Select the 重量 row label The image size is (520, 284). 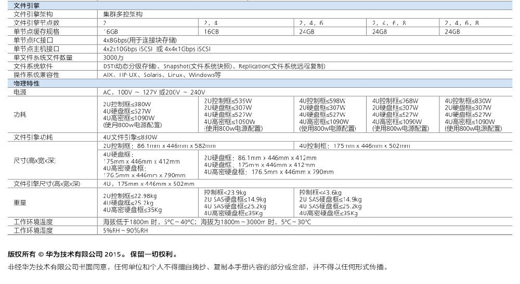click(20, 202)
